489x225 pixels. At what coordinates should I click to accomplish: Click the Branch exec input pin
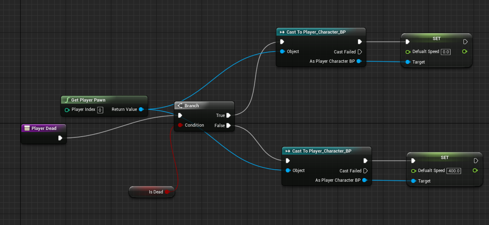(x=180, y=115)
